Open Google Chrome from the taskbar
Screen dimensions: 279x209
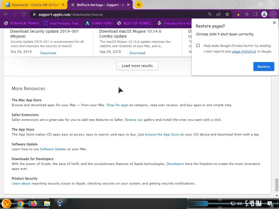tap(20, 204)
